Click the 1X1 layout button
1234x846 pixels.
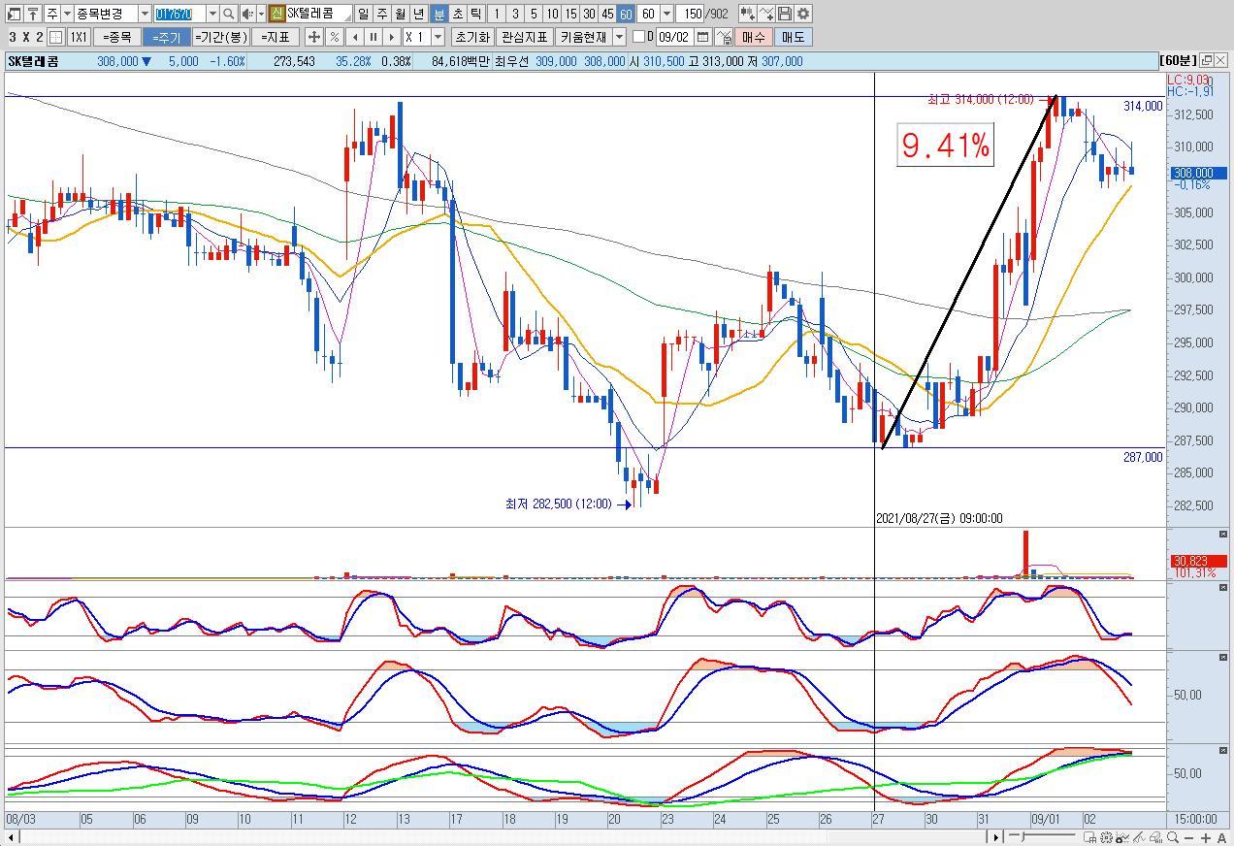pos(79,37)
